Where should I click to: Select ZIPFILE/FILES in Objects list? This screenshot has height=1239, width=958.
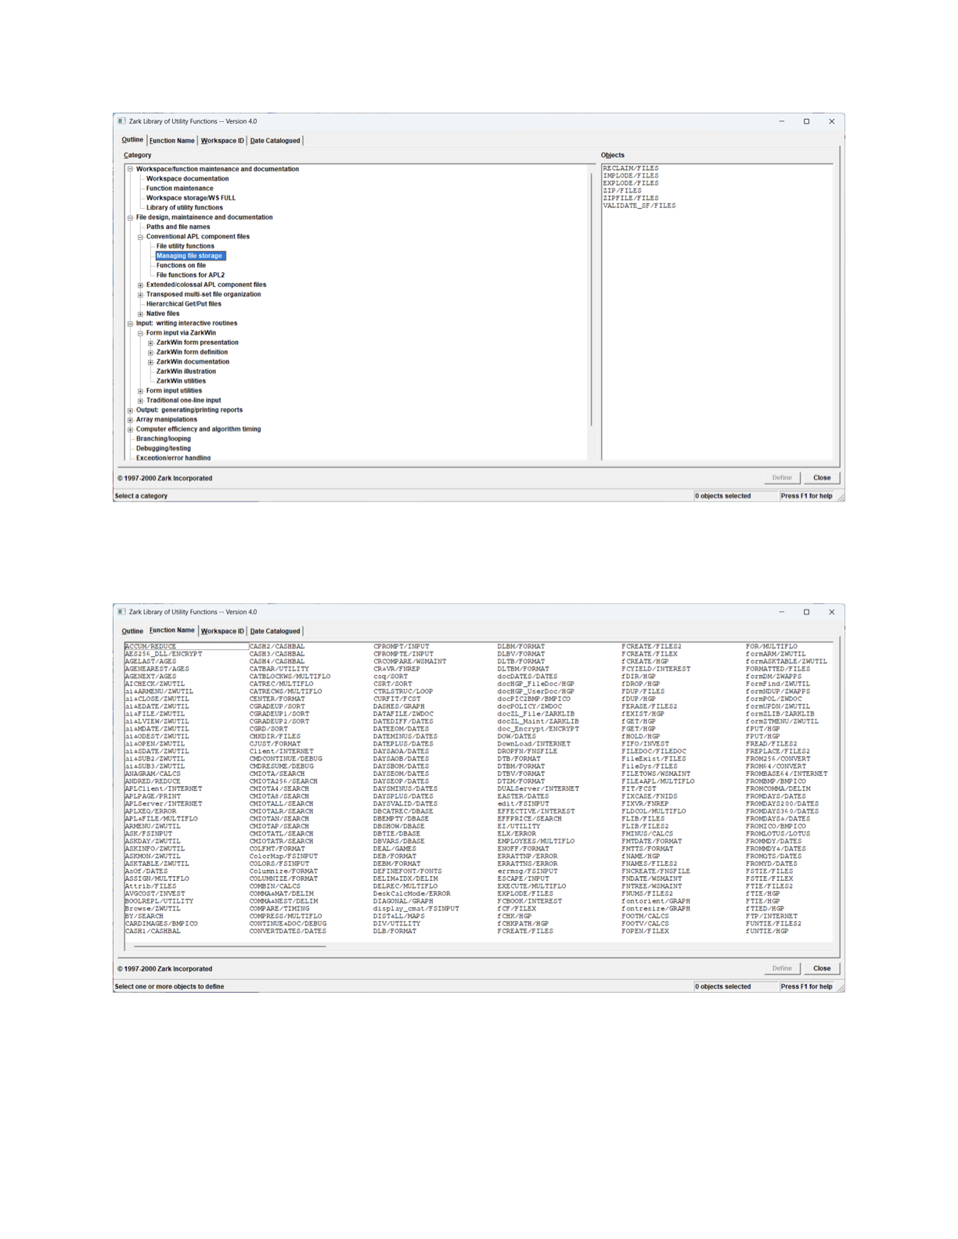pos(631,198)
